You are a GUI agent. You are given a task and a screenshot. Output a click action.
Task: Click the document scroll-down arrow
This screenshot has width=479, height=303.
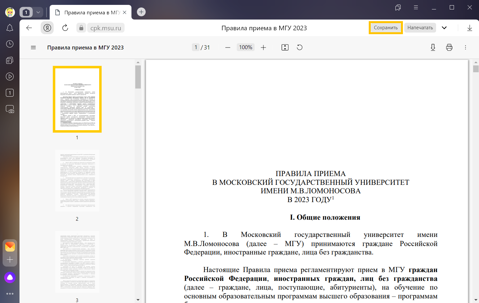476,300
